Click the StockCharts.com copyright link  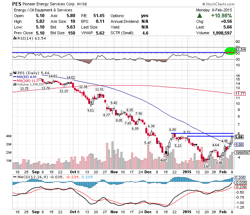tap(218, 4)
